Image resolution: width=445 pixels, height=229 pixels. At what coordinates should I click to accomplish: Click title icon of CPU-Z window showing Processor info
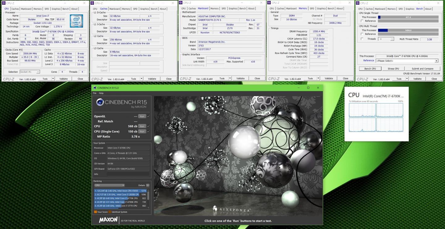[x=4, y=3]
